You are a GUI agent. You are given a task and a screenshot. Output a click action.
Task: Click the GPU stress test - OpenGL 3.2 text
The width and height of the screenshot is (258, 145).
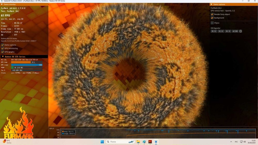[223, 11]
